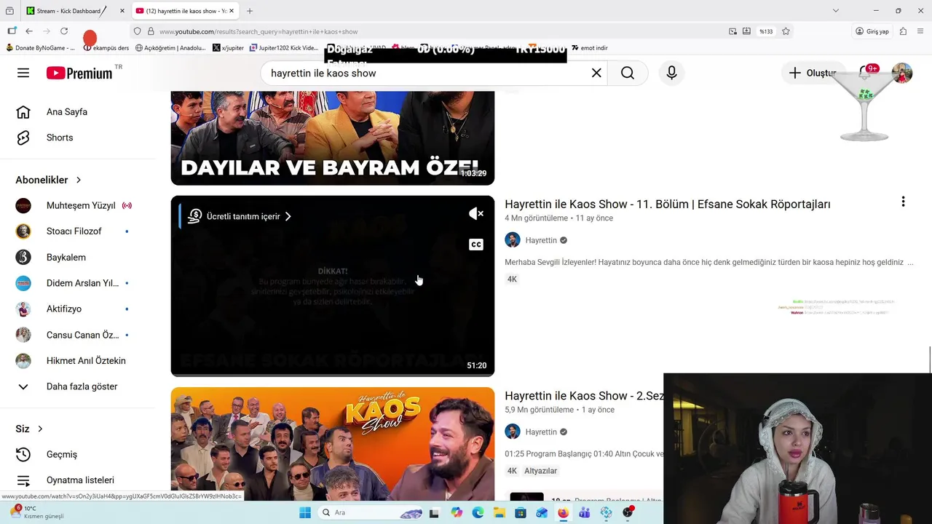The image size is (932, 524).
Task: Toggle captions CC on the preview
Action: click(x=476, y=245)
